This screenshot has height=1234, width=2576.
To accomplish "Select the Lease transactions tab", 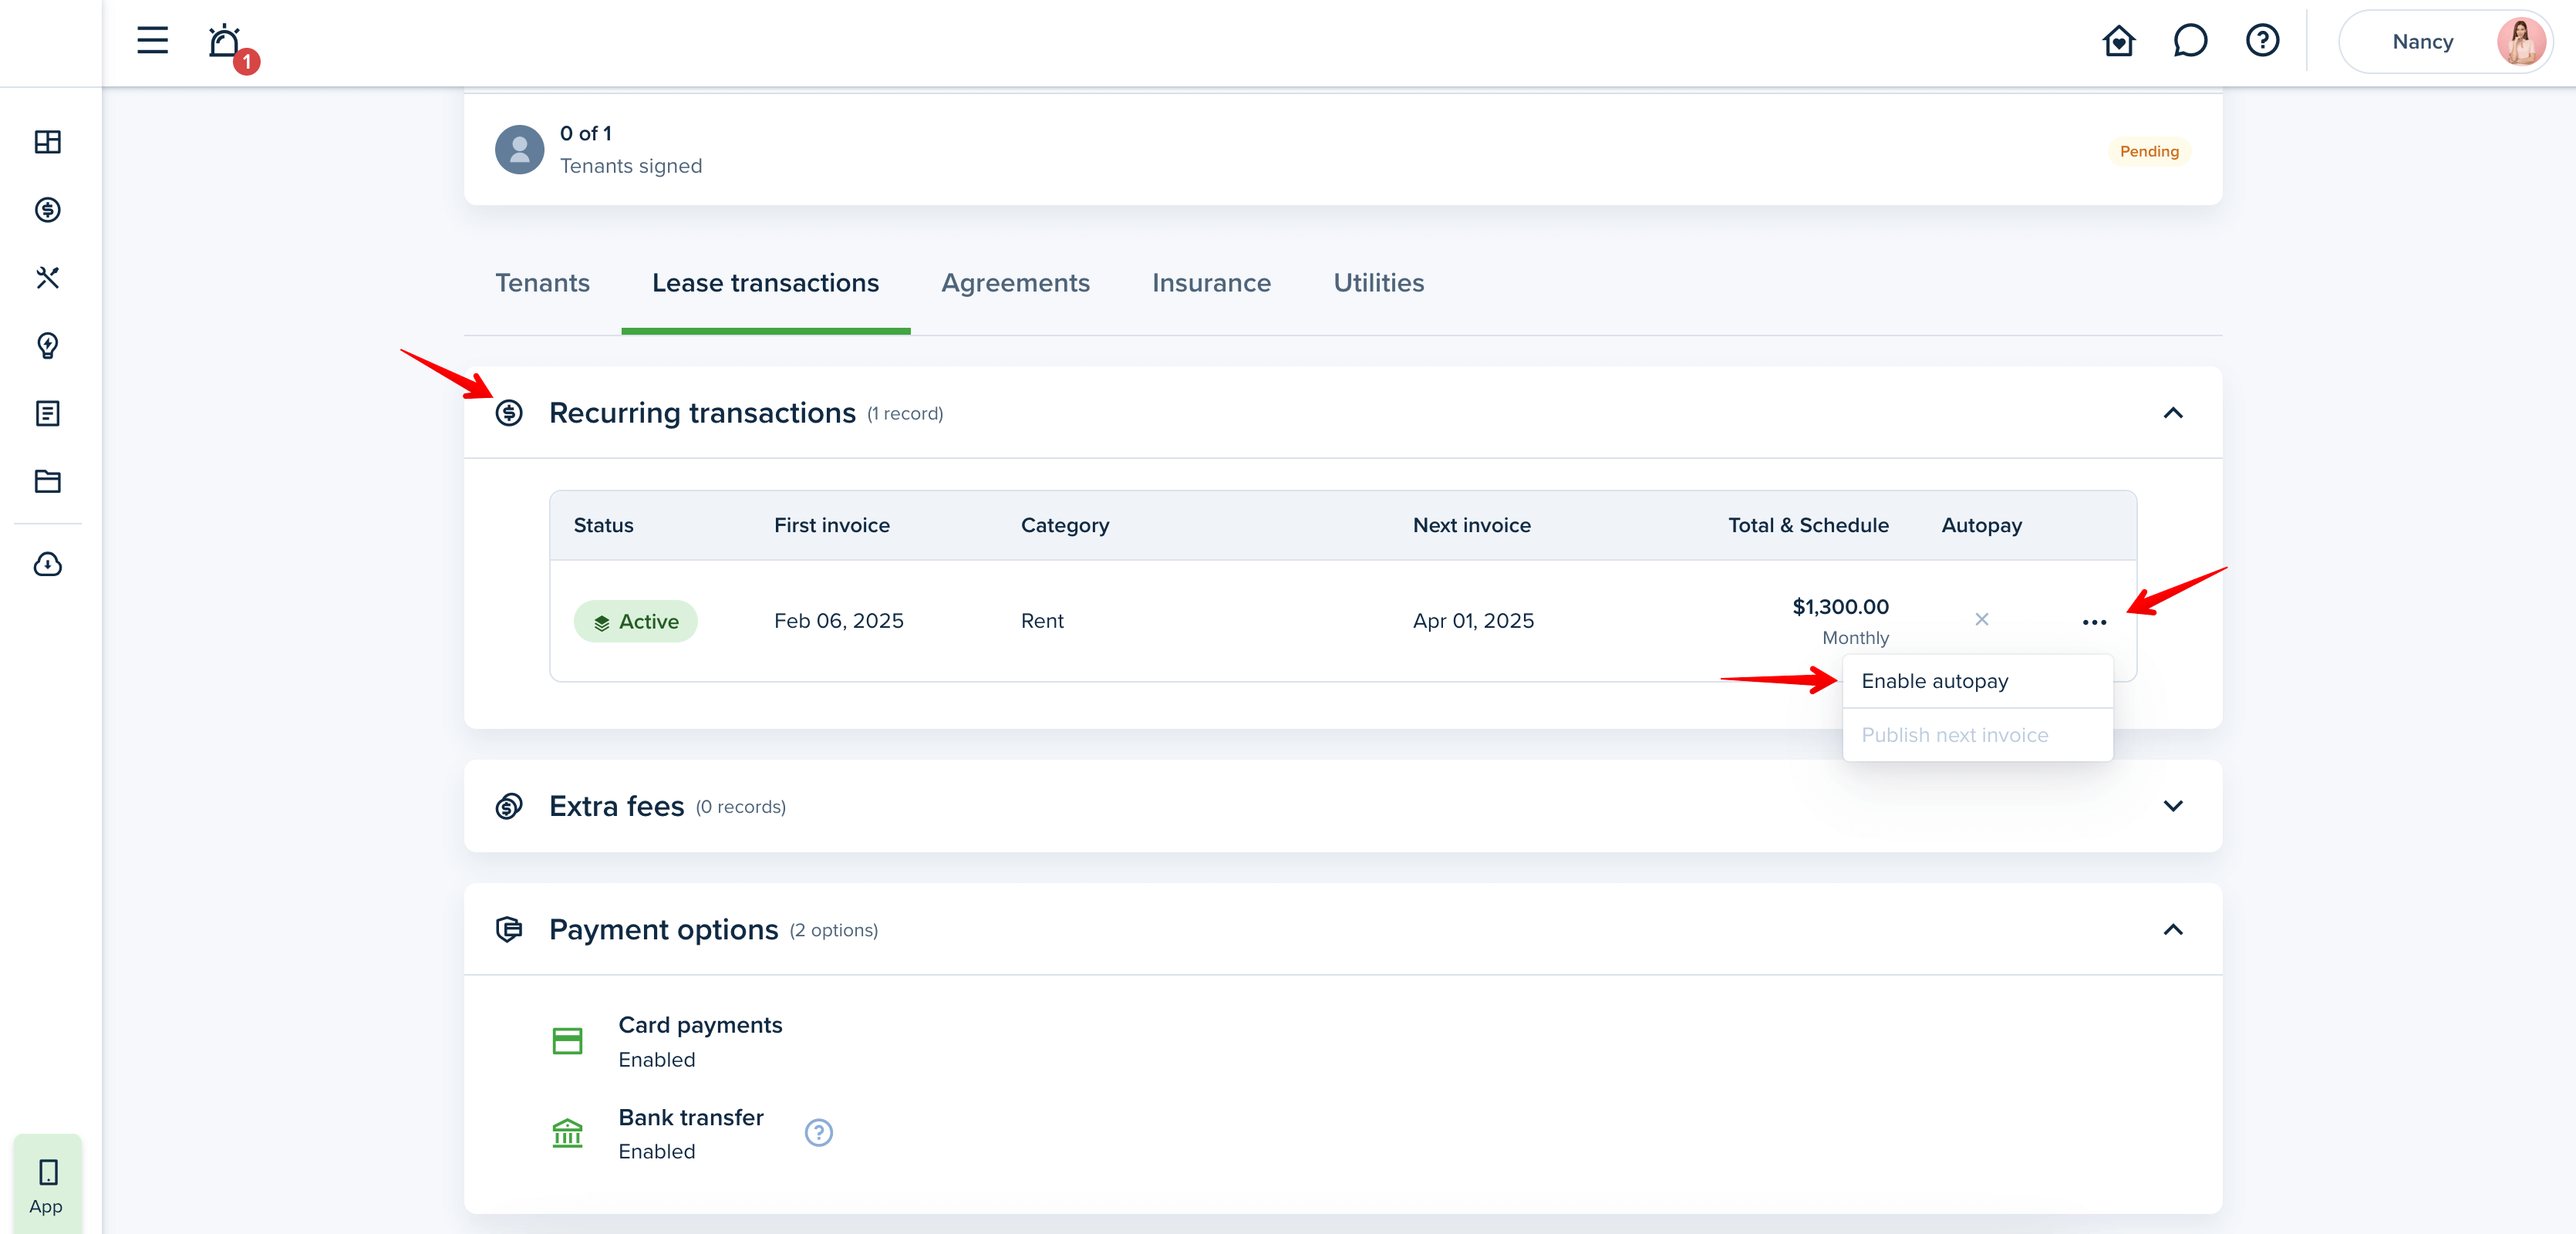I will click(765, 283).
